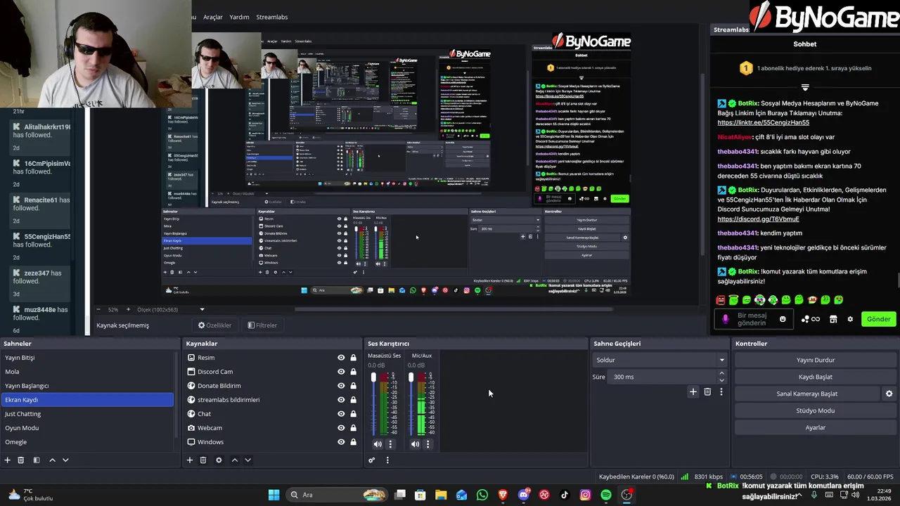Mute Masaüstü Ses speaker icon
The width and height of the screenshot is (900, 506).
tap(378, 443)
